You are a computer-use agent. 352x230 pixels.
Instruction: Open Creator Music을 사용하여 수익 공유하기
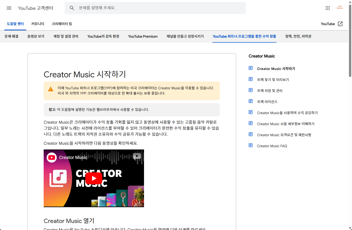[287, 113]
